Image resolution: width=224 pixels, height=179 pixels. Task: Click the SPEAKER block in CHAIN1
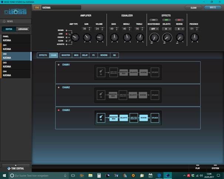click(x=155, y=72)
